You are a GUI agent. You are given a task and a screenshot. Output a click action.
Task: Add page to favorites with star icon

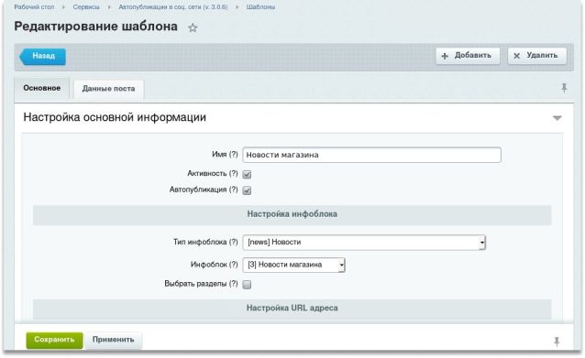[193, 27]
